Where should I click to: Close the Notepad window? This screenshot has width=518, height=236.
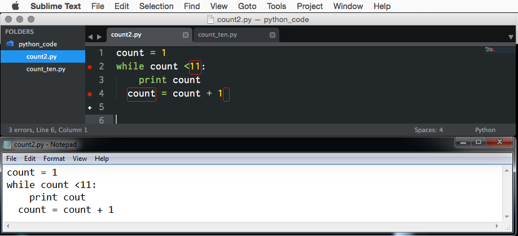499,142
